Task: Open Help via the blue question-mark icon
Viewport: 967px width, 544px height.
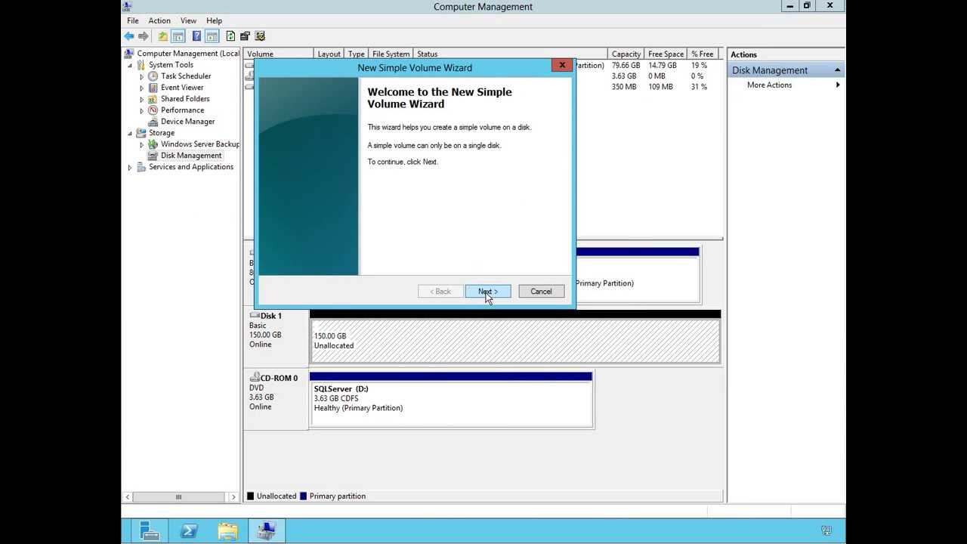Action: tap(196, 36)
